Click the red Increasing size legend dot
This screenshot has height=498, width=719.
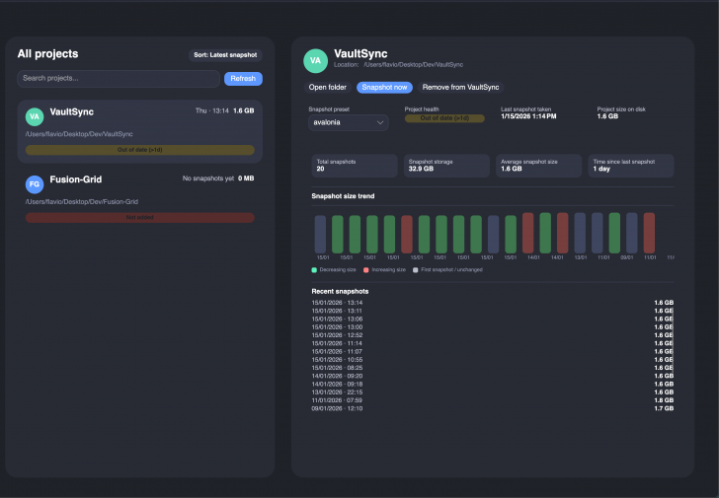pos(365,269)
